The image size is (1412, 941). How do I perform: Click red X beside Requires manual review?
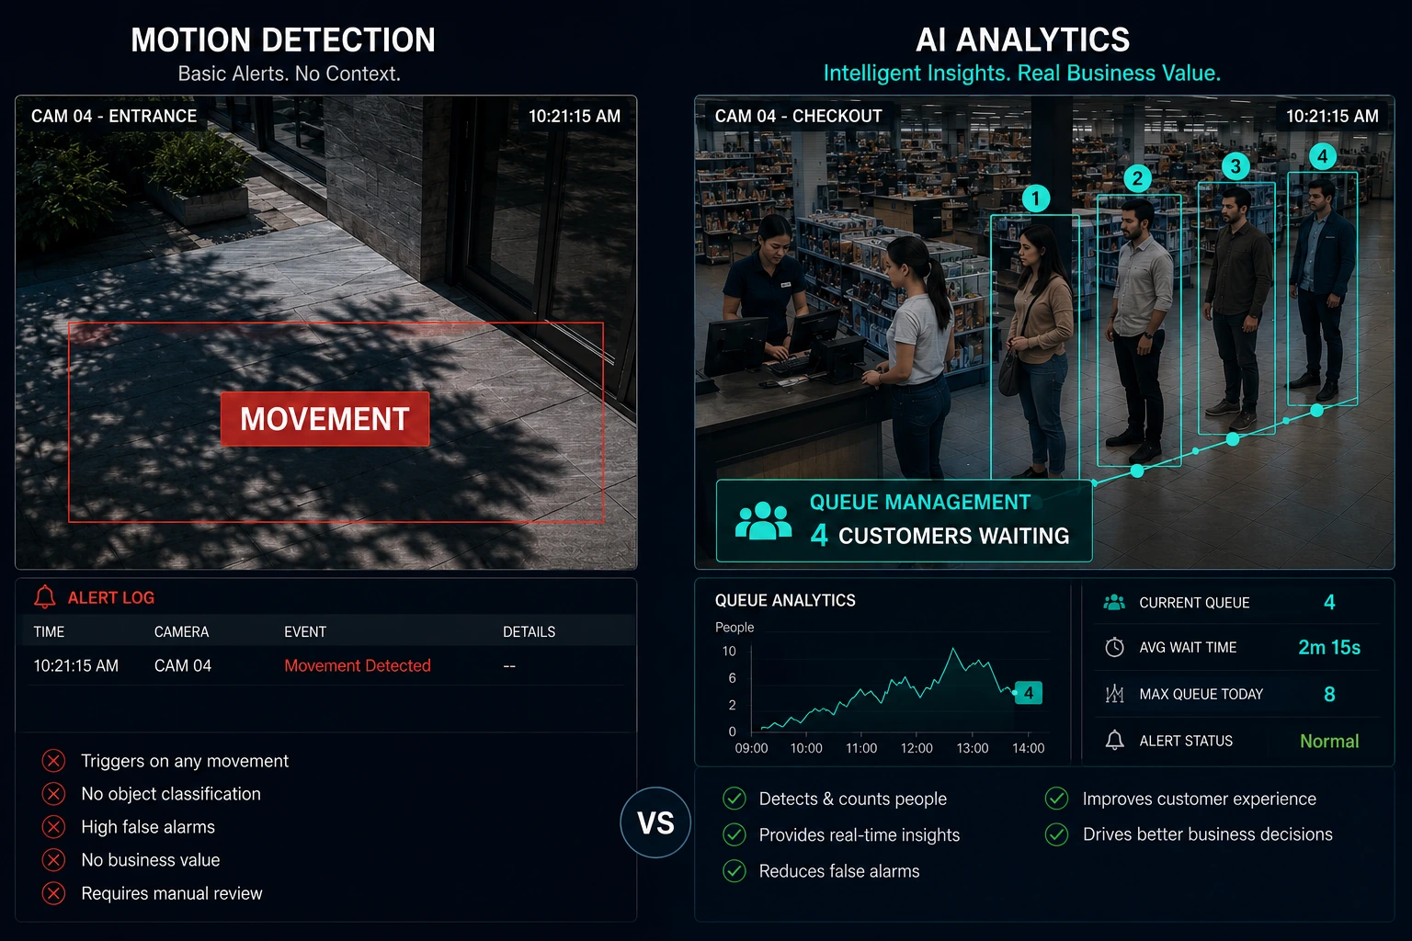coord(54,893)
